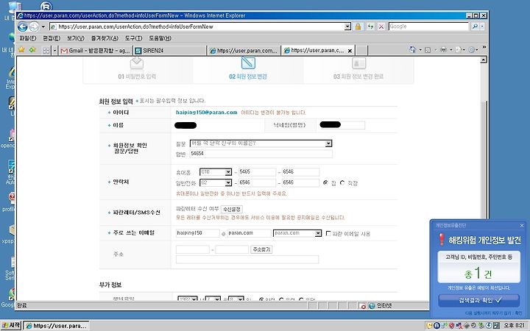Open the 보기(V) menu
Screen dimensions: 530x331
[75, 38]
